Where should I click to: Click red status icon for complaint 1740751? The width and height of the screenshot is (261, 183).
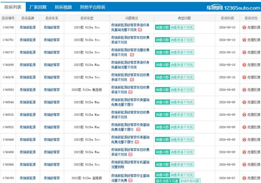click(x=244, y=40)
